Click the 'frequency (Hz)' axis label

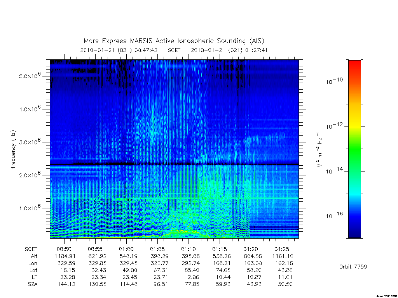13,149
